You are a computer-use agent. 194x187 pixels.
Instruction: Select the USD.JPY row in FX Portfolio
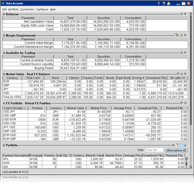click(95, 112)
